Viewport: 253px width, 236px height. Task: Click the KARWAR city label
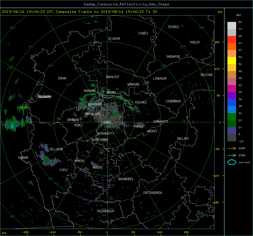[x=23, y=157]
